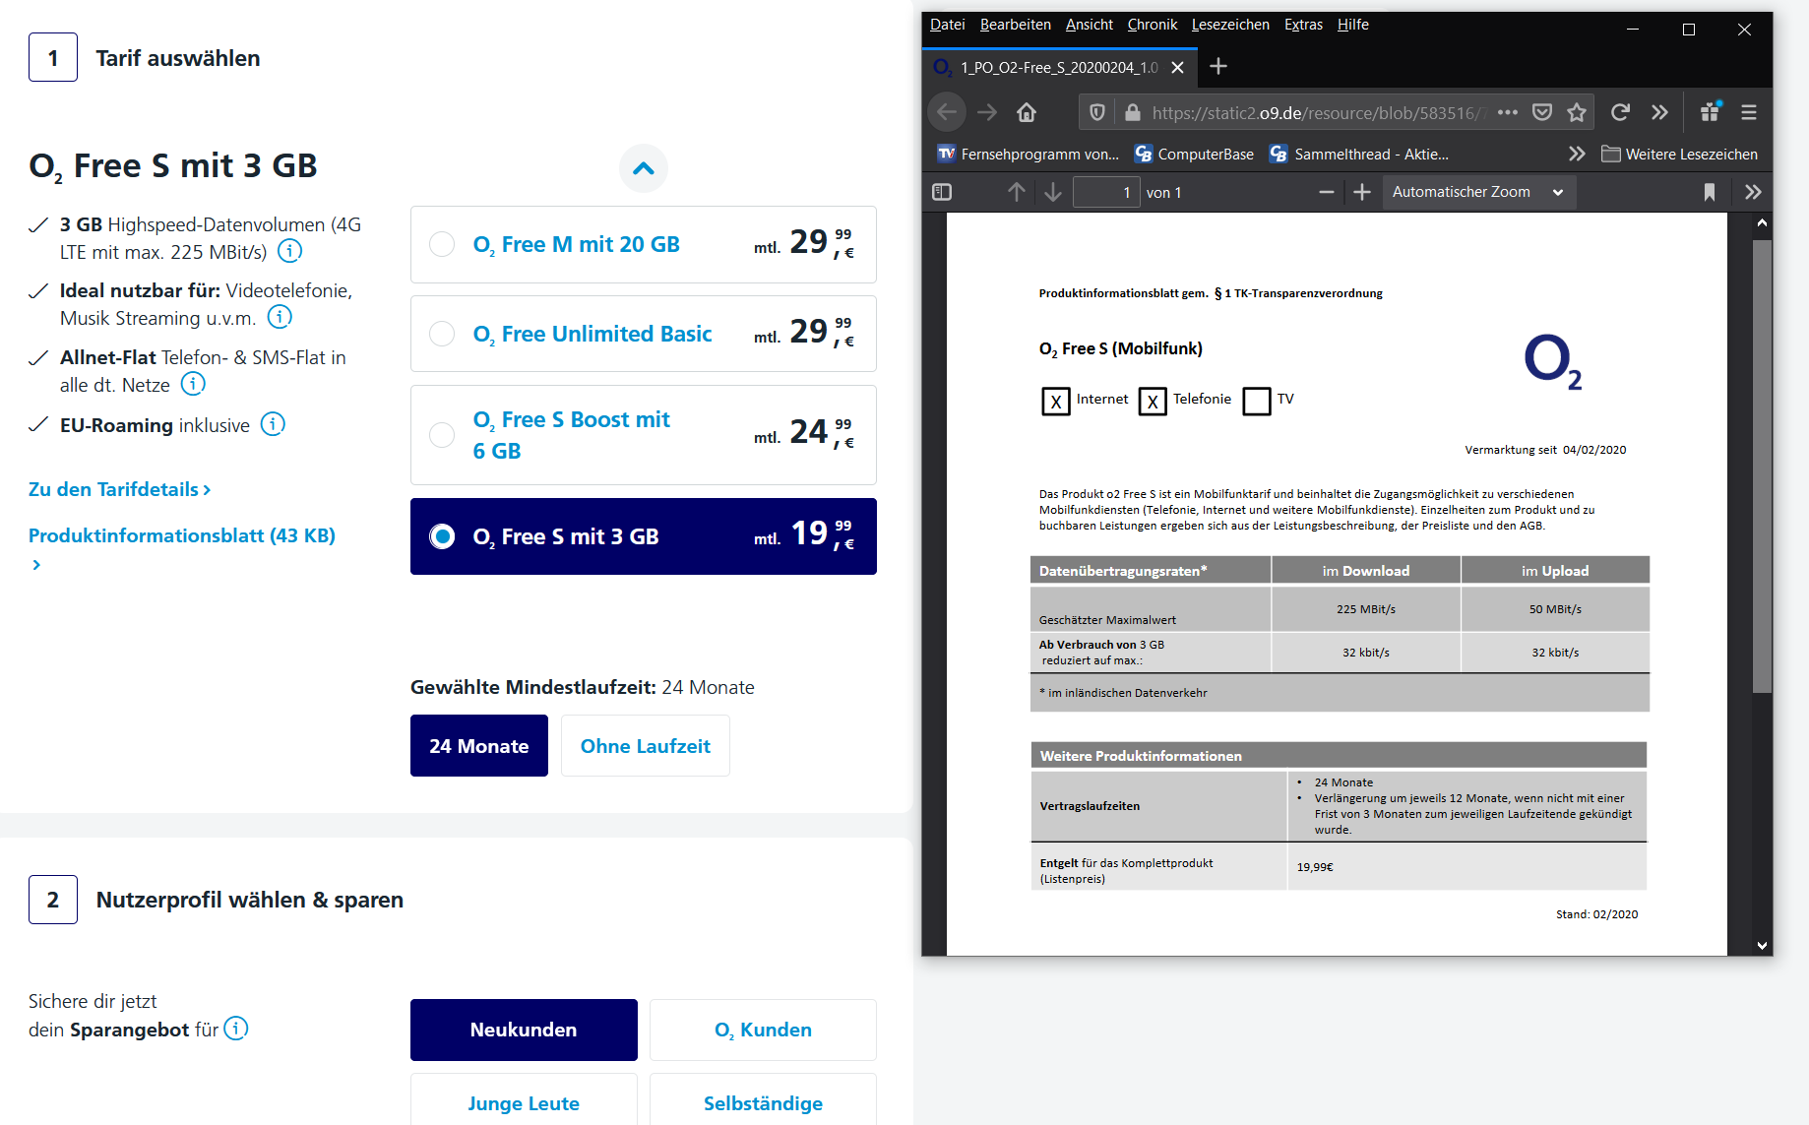Select O2 Free S mit 3 GB radio
Viewport: 1809px width, 1125px height.
coord(442,536)
